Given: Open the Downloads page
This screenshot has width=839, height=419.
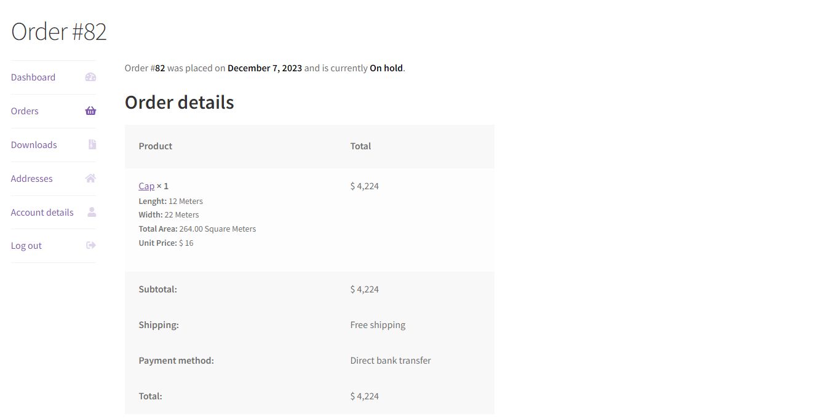Looking at the screenshot, I should tap(34, 145).
